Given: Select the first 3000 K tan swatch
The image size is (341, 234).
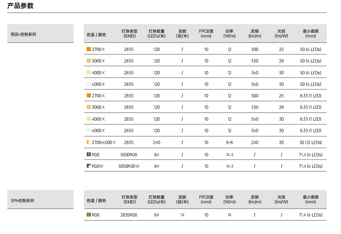Looking at the screenshot, I should point(89,61).
